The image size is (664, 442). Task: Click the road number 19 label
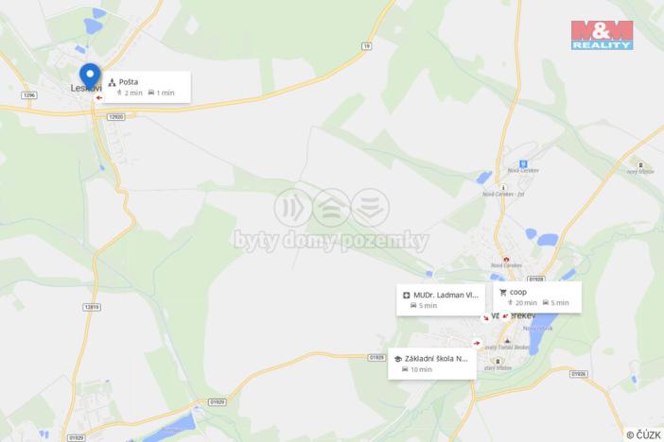(367, 46)
